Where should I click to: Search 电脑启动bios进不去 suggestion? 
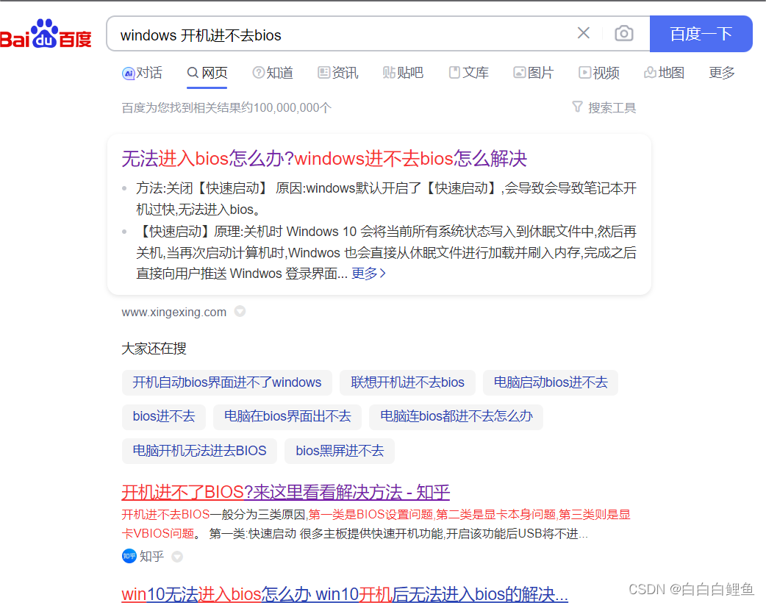[551, 382]
